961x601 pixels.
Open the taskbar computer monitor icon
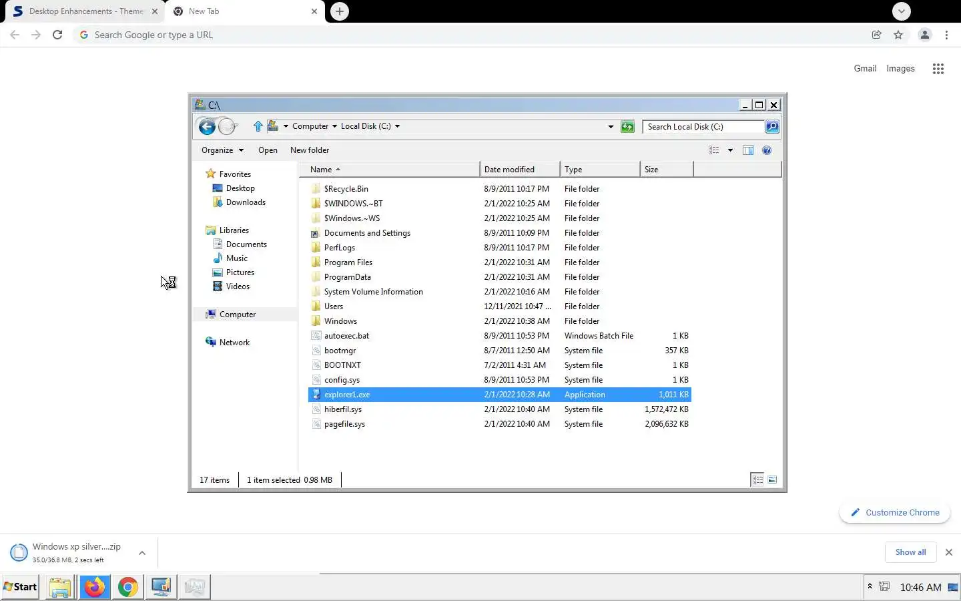(x=161, y=587)
